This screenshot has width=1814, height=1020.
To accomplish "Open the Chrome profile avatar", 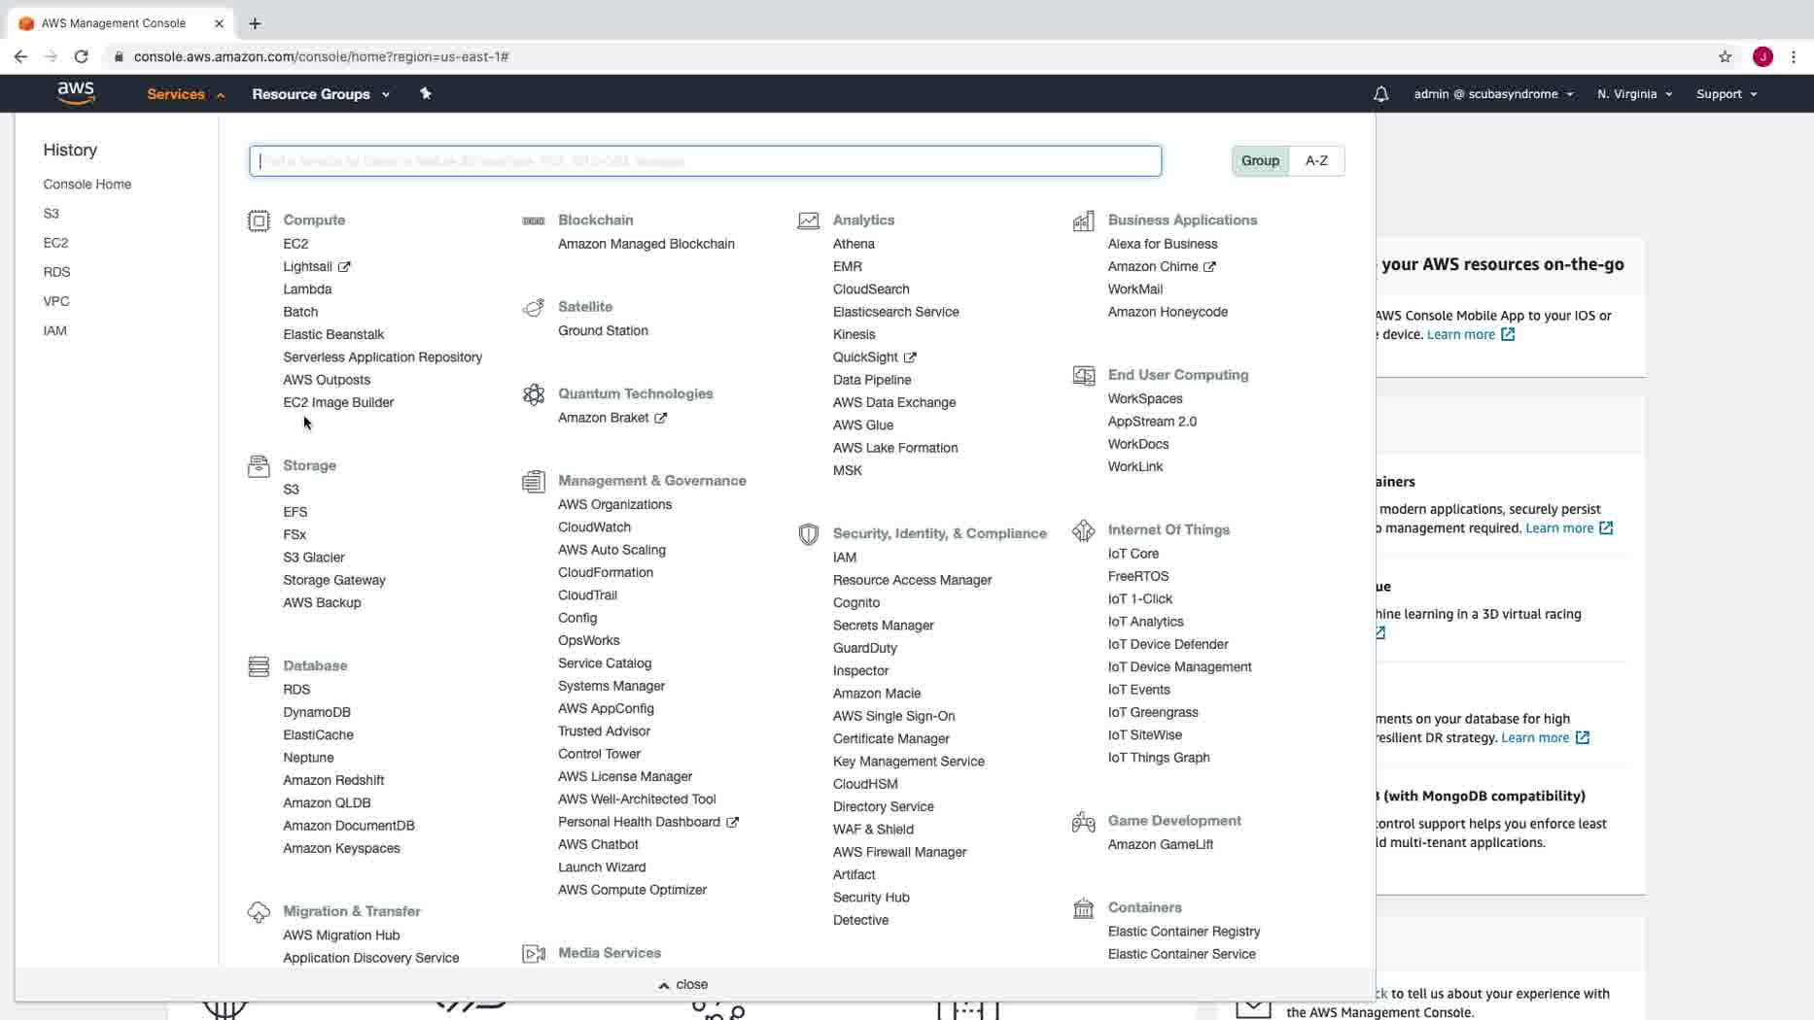I will 1762,56.
